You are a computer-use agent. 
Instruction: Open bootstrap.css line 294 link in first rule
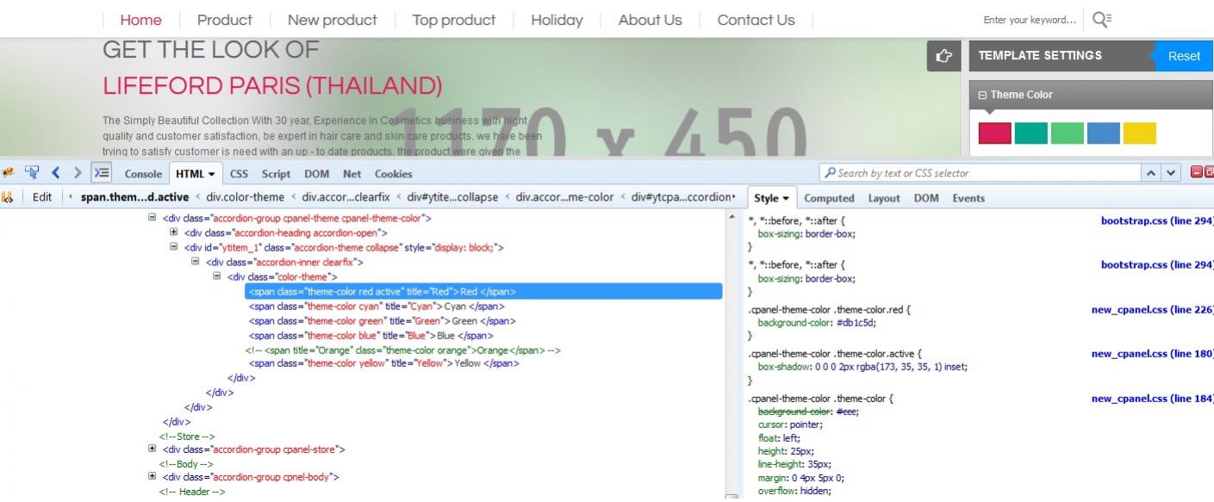[1157, 220]
